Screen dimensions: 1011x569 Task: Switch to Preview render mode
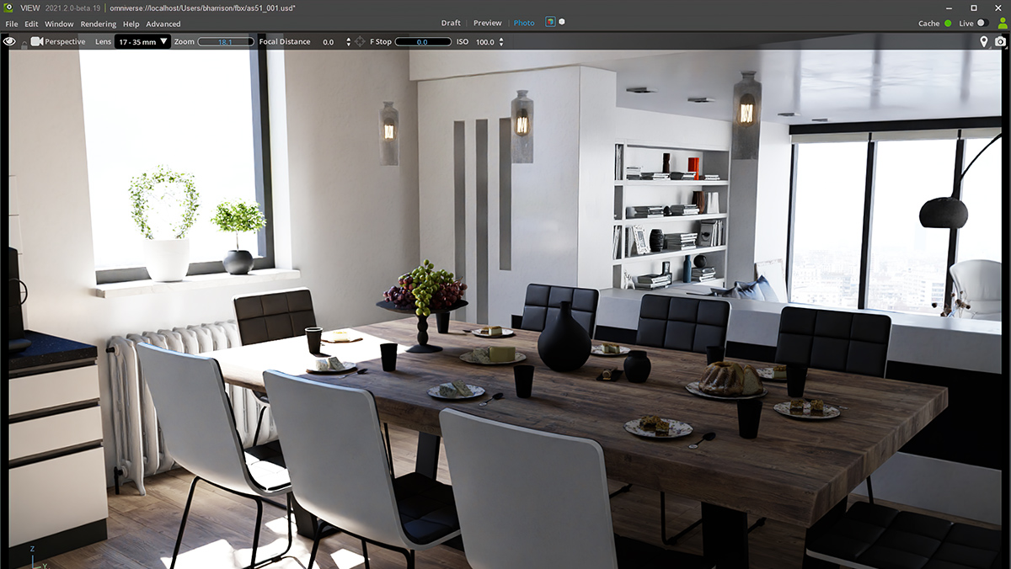pyautogui.click(x=487, y=23)
